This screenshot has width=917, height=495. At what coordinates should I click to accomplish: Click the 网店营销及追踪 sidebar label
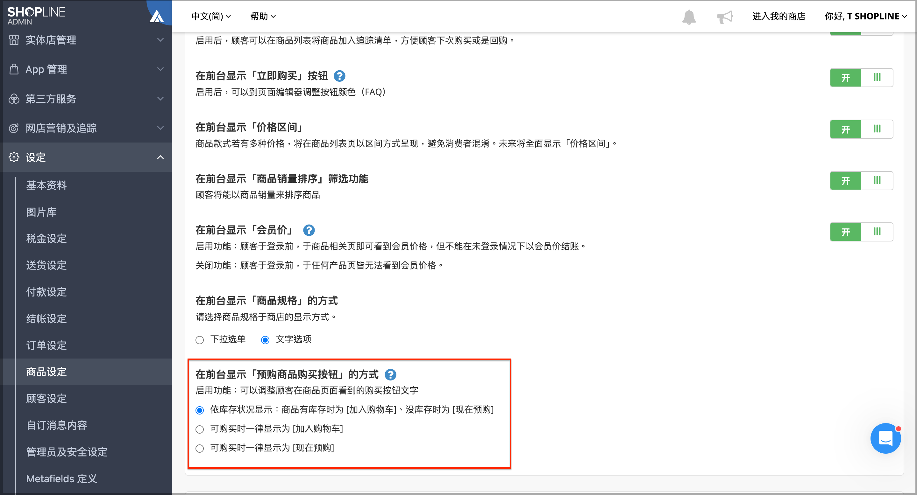coord(61,128)
